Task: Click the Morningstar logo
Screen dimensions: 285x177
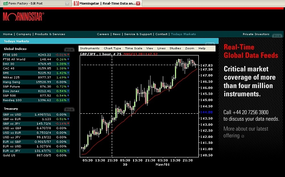Action: coord(23,17)
